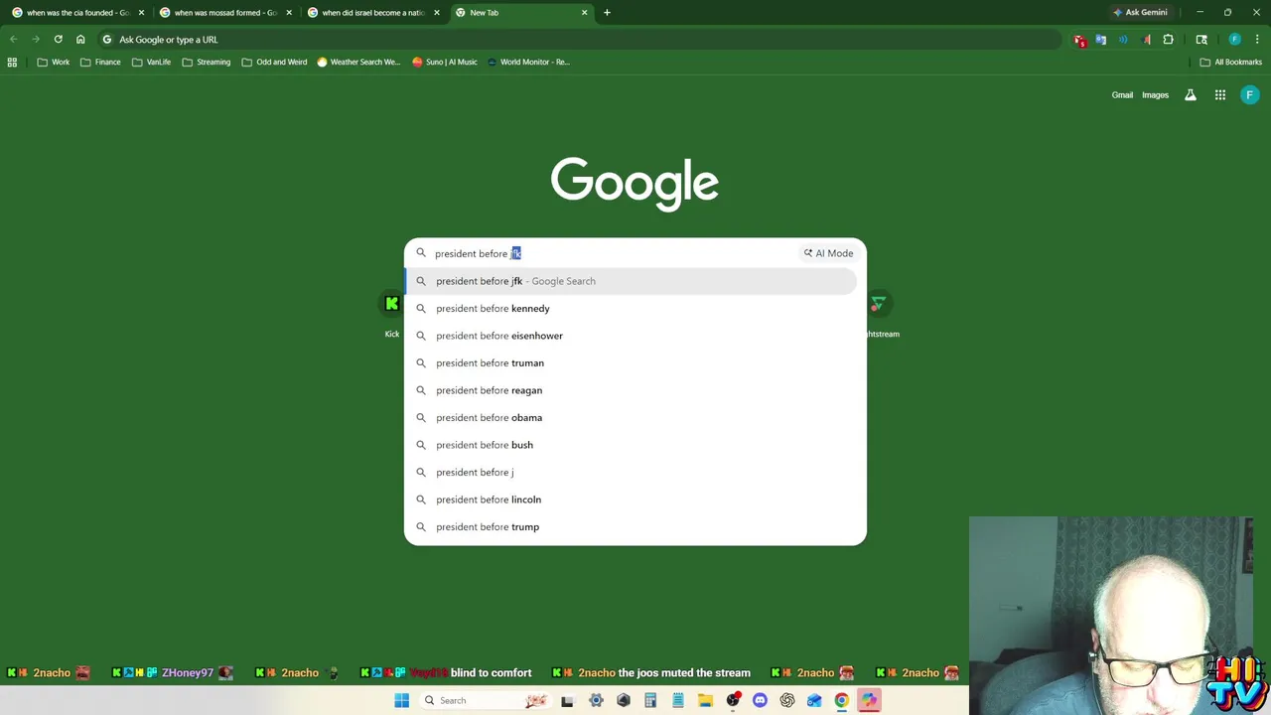Image resolution: width=1271 pixels, height=715 pixels.
Task: Open the Weather Search bookmark
Action: pyautogui.click(x=359, y=62)
